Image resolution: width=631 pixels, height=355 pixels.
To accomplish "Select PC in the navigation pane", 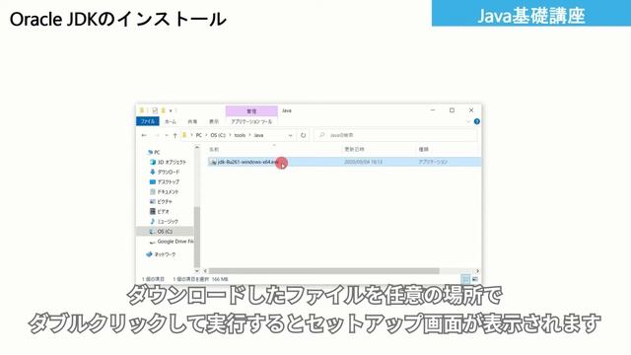I will pos(154,152).
